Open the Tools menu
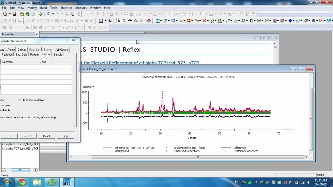The image size is (333, 187). 54,8
